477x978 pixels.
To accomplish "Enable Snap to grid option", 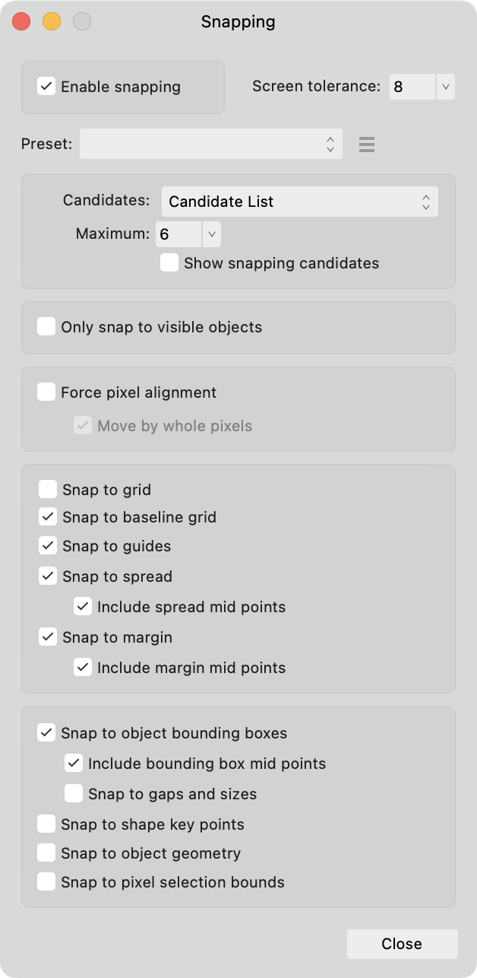I will point(48,490).
